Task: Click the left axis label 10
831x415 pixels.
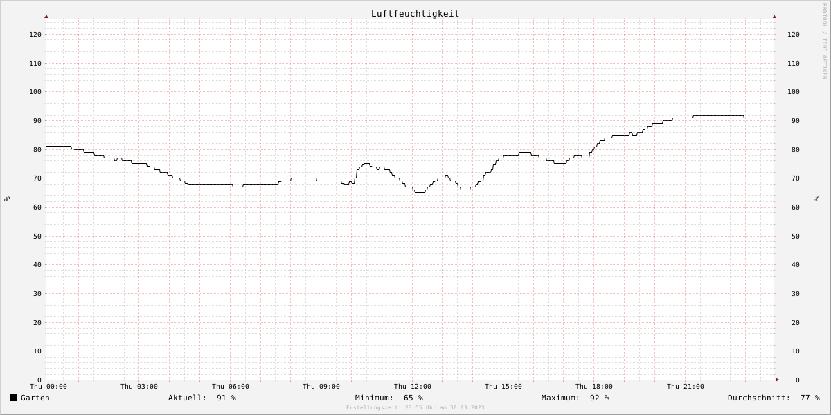Action: click(x=37, y=351)
